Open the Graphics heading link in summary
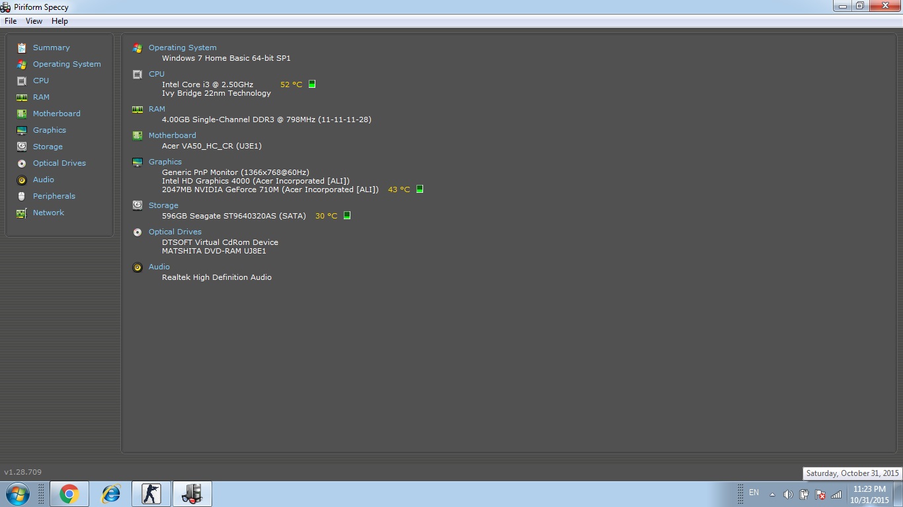Screen dimensions: 903x507 [x=165, y=162]
